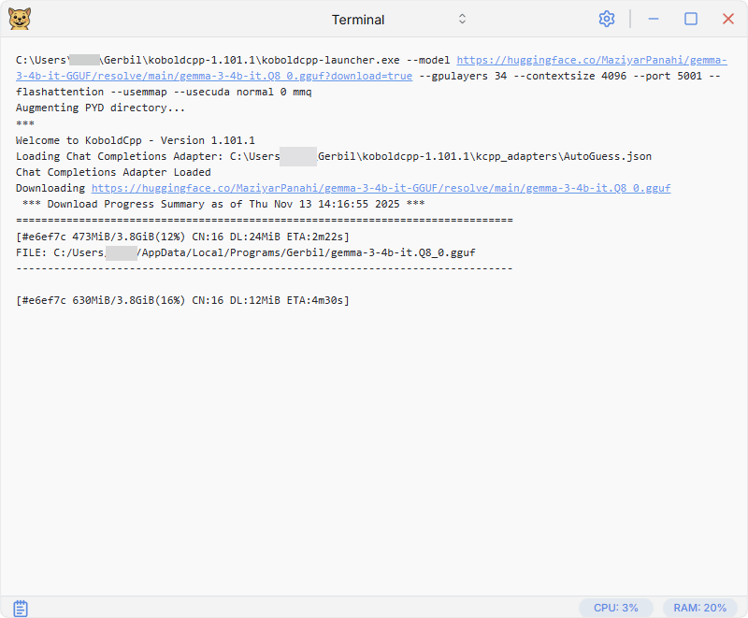Viewport: 748px width, 618px height.
Task: Open the notepad icon in status bar
Action: [x=21, y=608]
